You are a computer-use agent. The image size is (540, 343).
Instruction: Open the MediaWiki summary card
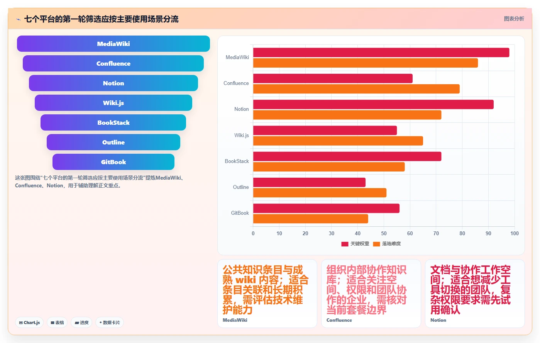pos(267,294)
